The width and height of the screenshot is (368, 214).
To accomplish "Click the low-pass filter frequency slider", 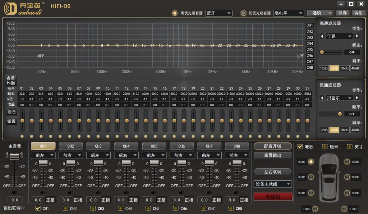I will 331,114.
